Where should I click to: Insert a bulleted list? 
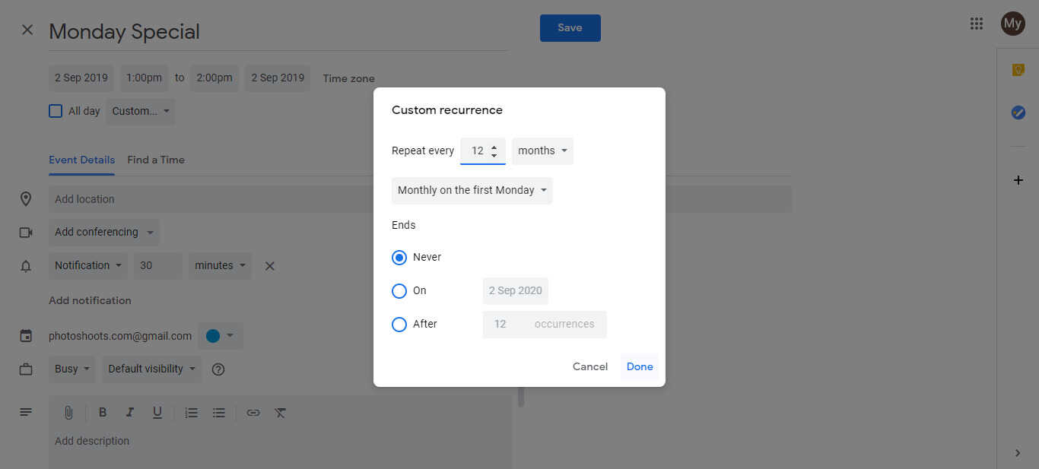(x=219, y=413)
